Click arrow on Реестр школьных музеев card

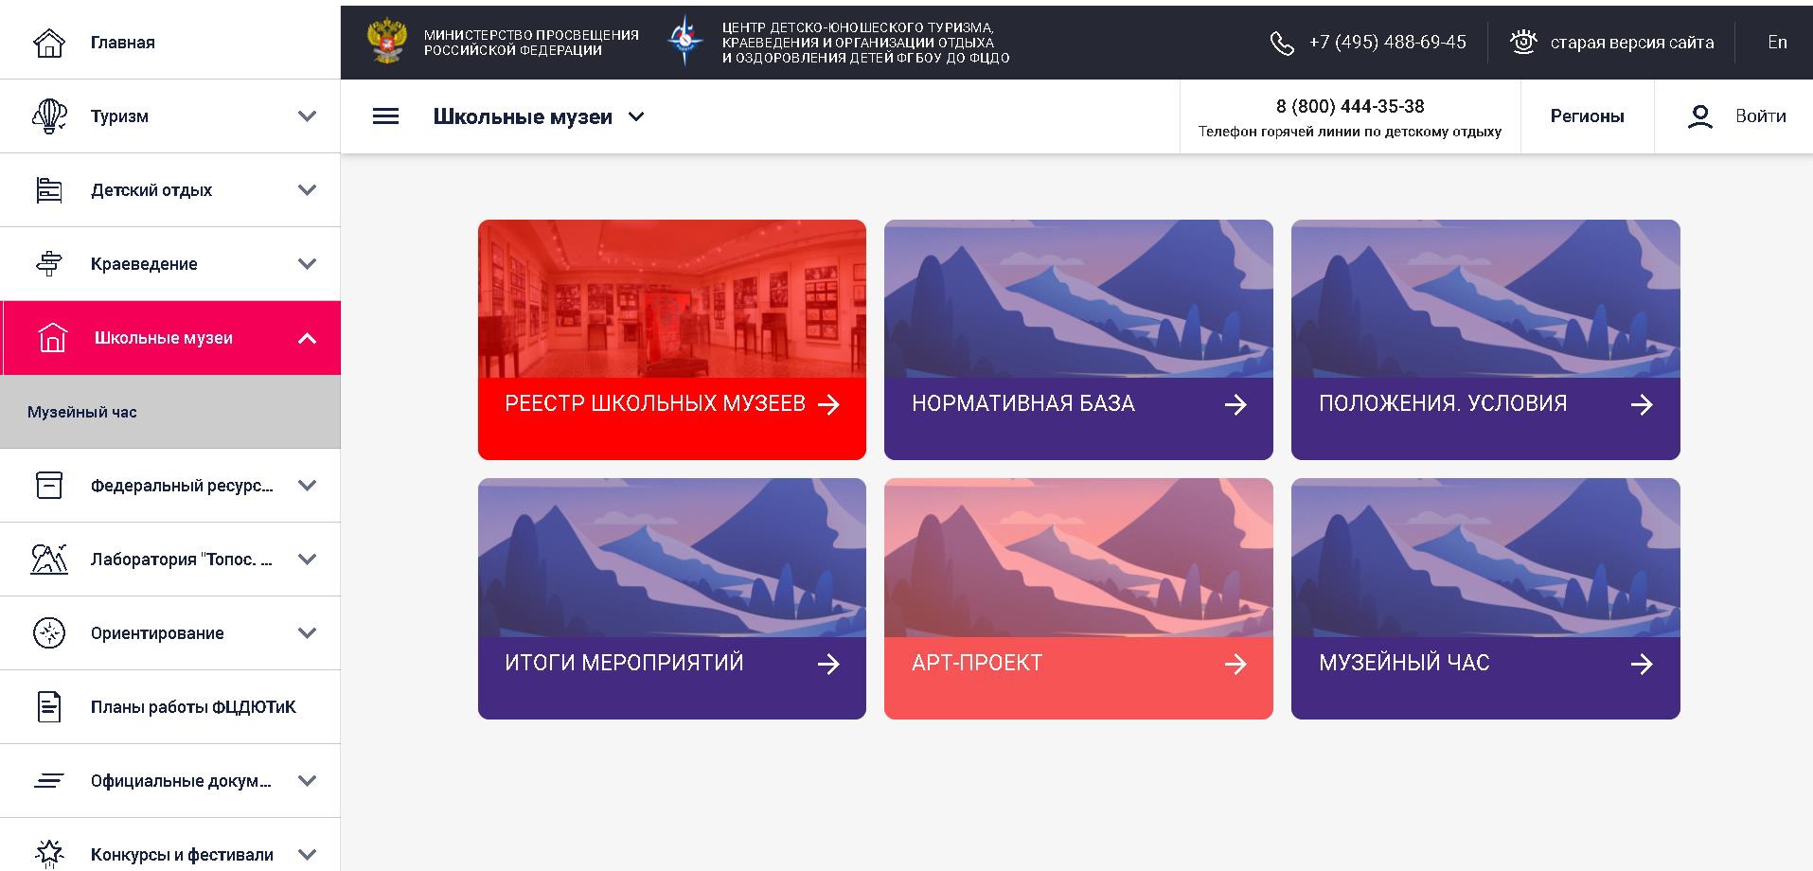[828, 405]
